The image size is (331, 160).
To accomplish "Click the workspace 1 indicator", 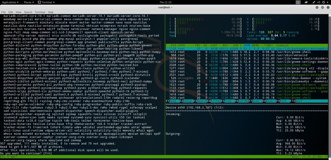I will coord(298,2).
